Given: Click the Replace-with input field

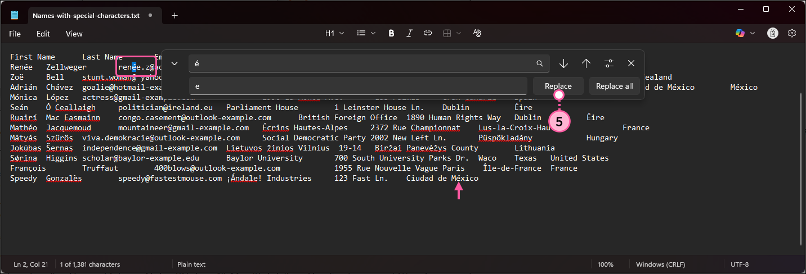Looking at the screenshot, I should coord(359,86).
